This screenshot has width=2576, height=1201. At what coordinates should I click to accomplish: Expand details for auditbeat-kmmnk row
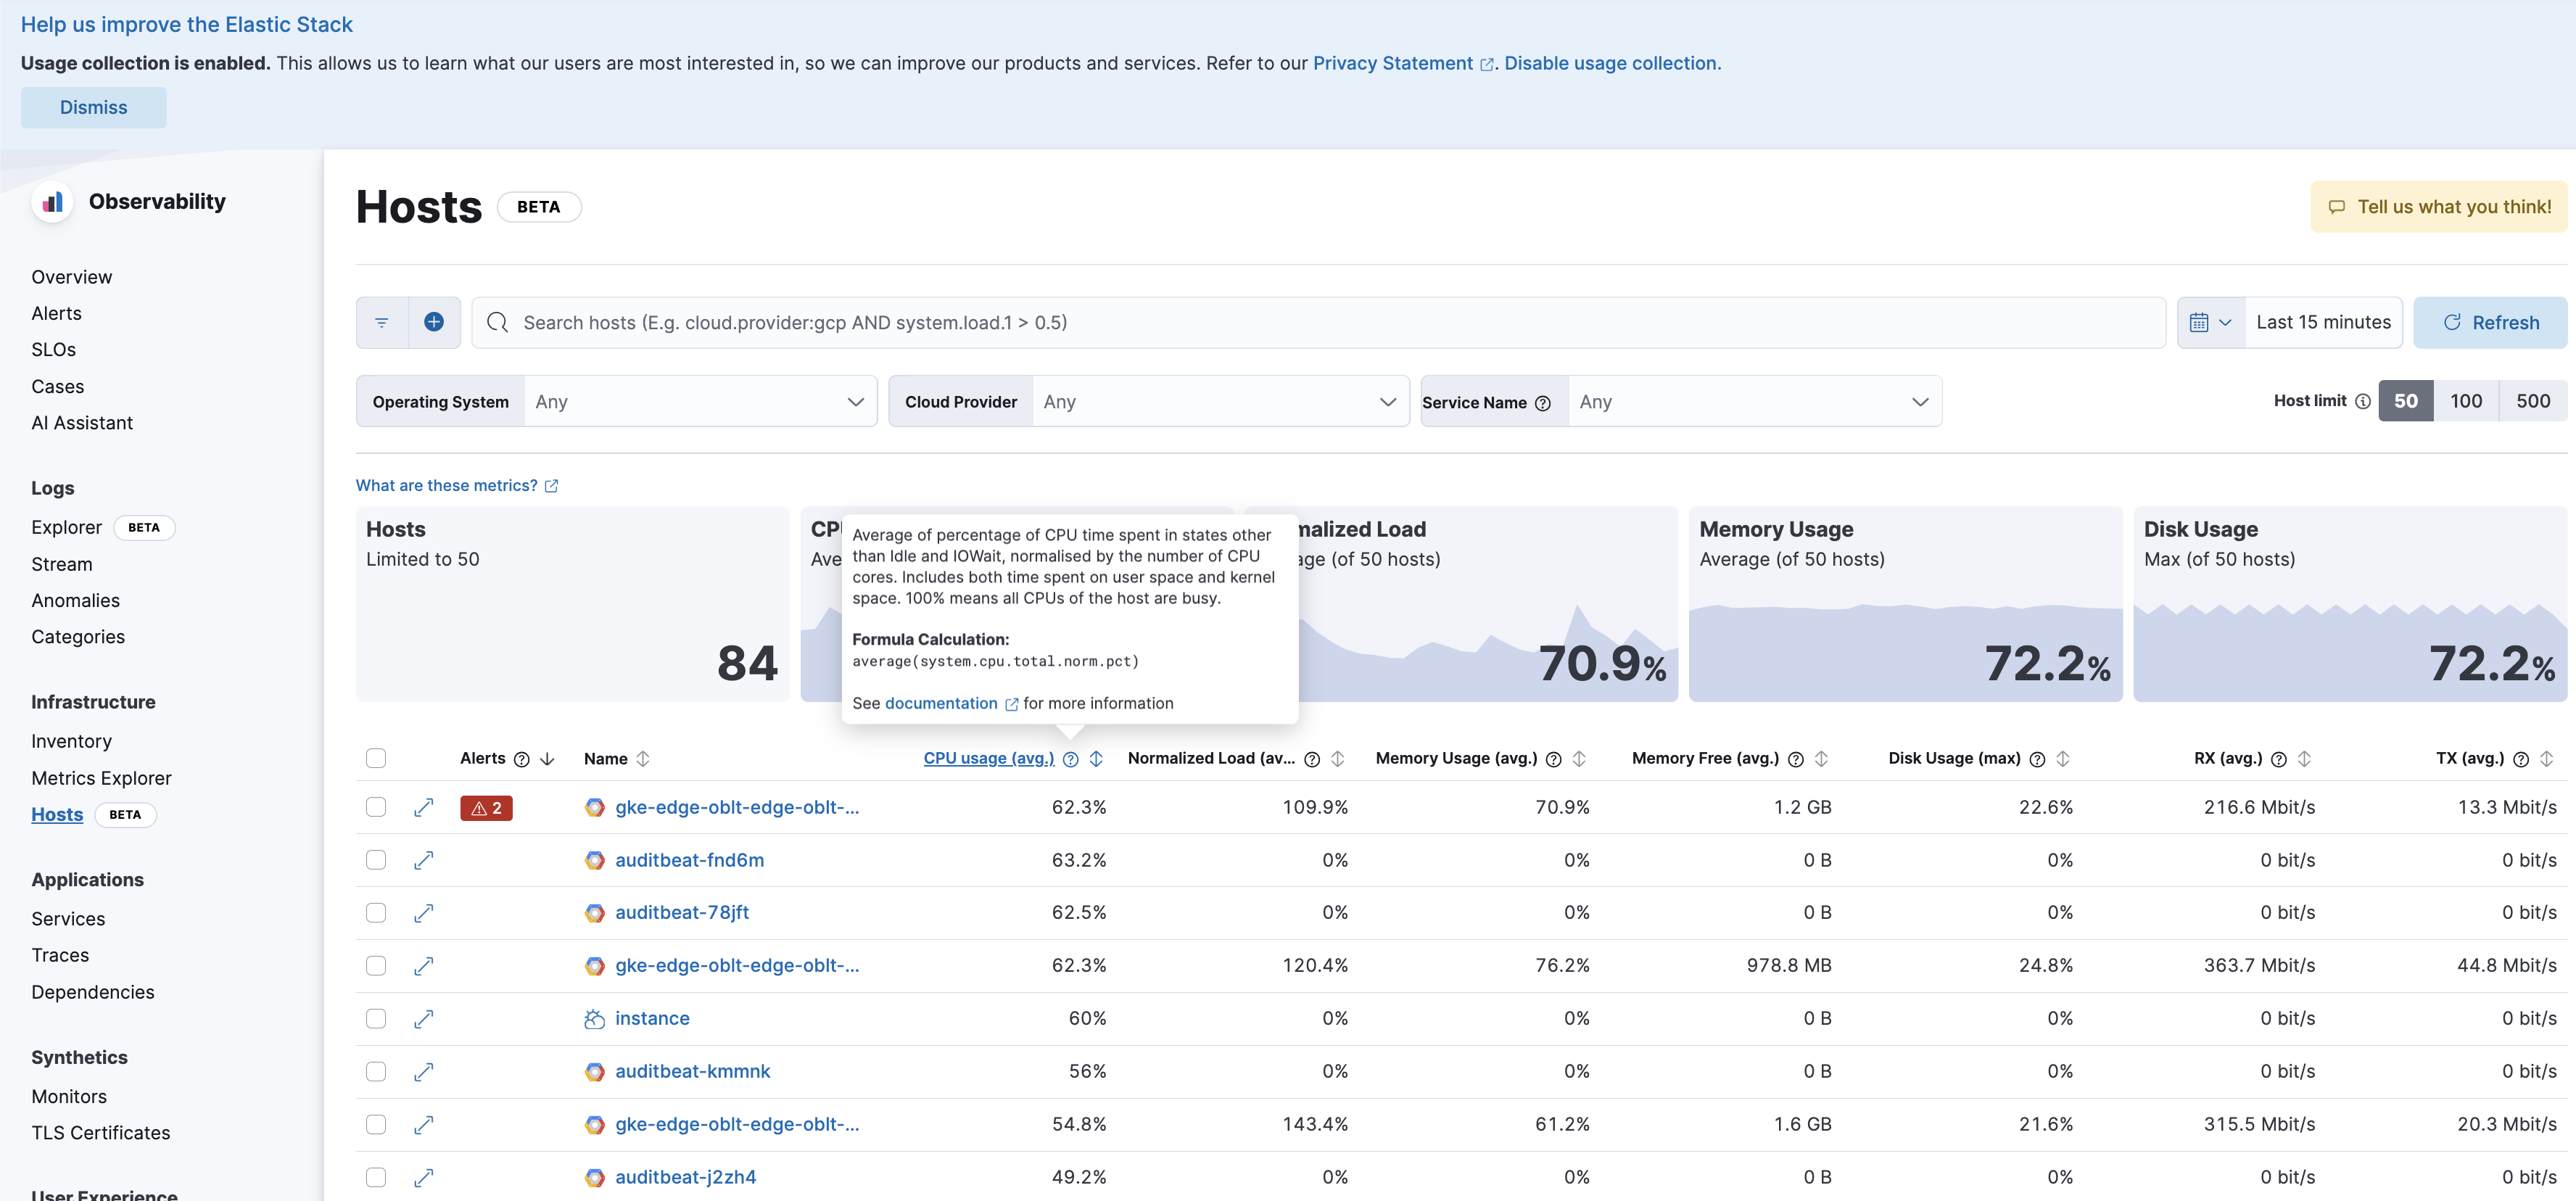(x=424, y=1072)
